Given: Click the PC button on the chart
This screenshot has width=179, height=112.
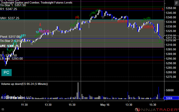Looking at the screenshot, I should tap(7, 73).
